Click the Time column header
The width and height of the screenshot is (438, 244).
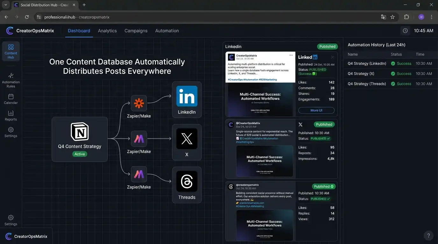tap(420, 54)
